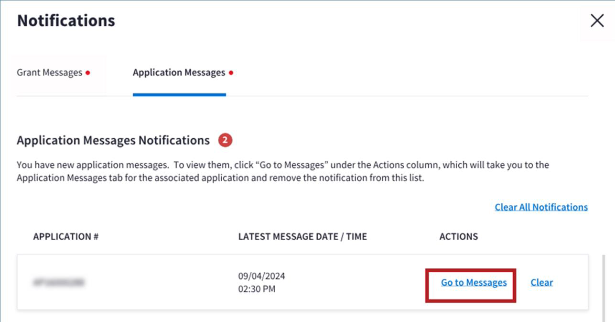Clear the 09/04/2024 notification row

[541, 282]
